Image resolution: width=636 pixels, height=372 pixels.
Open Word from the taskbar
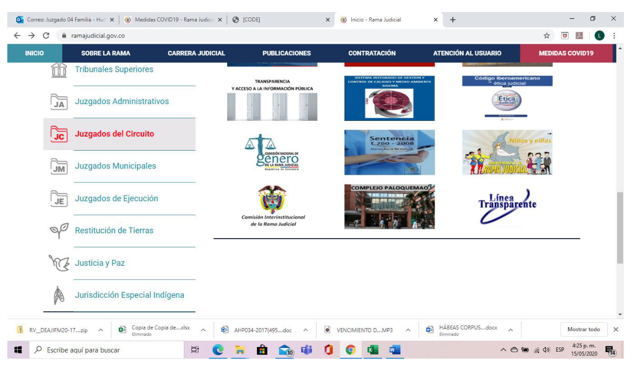coord(395,350)
